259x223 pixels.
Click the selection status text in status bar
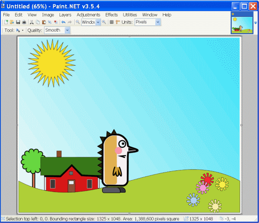click(x=92, y=219)
